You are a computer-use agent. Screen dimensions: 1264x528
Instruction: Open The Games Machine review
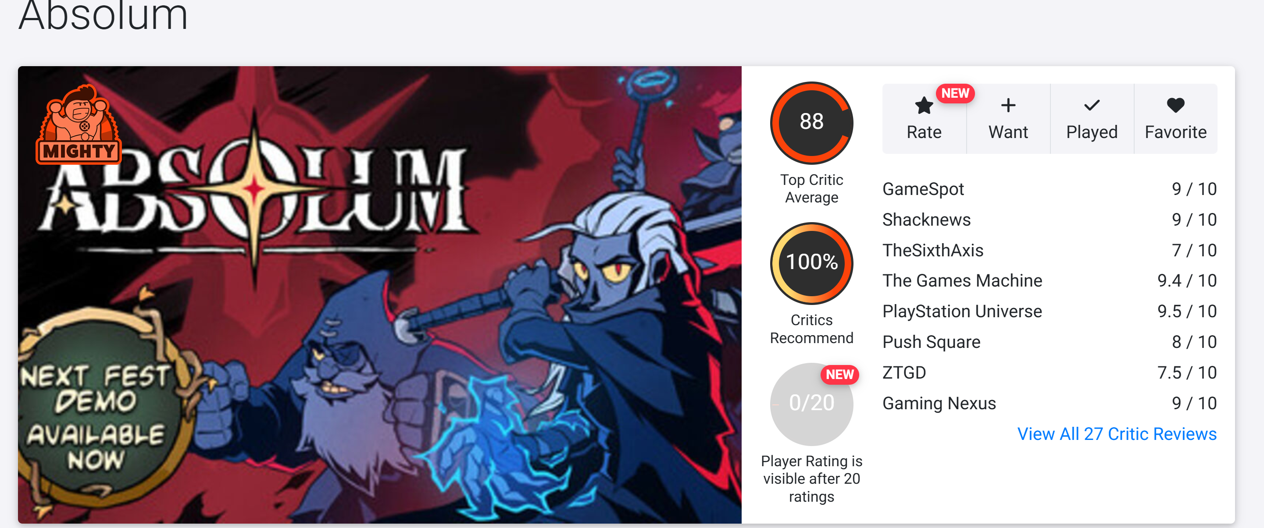coord(1050,281)
